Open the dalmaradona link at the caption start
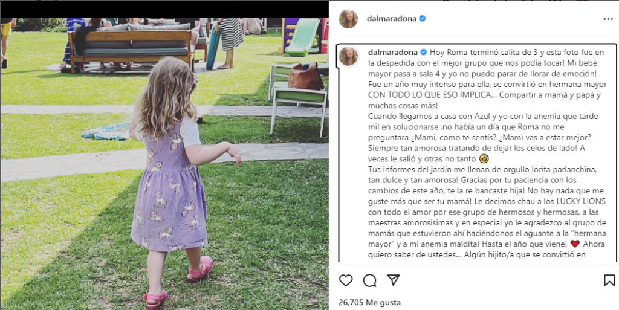Viewport: 619px width, 310px height. [393, 52]
